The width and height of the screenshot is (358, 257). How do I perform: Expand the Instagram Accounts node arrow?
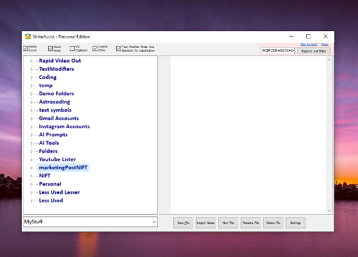point(31,127)
